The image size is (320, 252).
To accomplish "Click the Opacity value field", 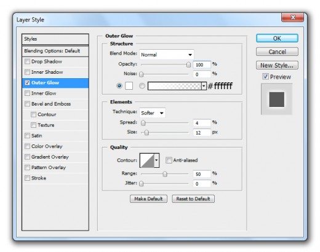I will tap(202, 65).
